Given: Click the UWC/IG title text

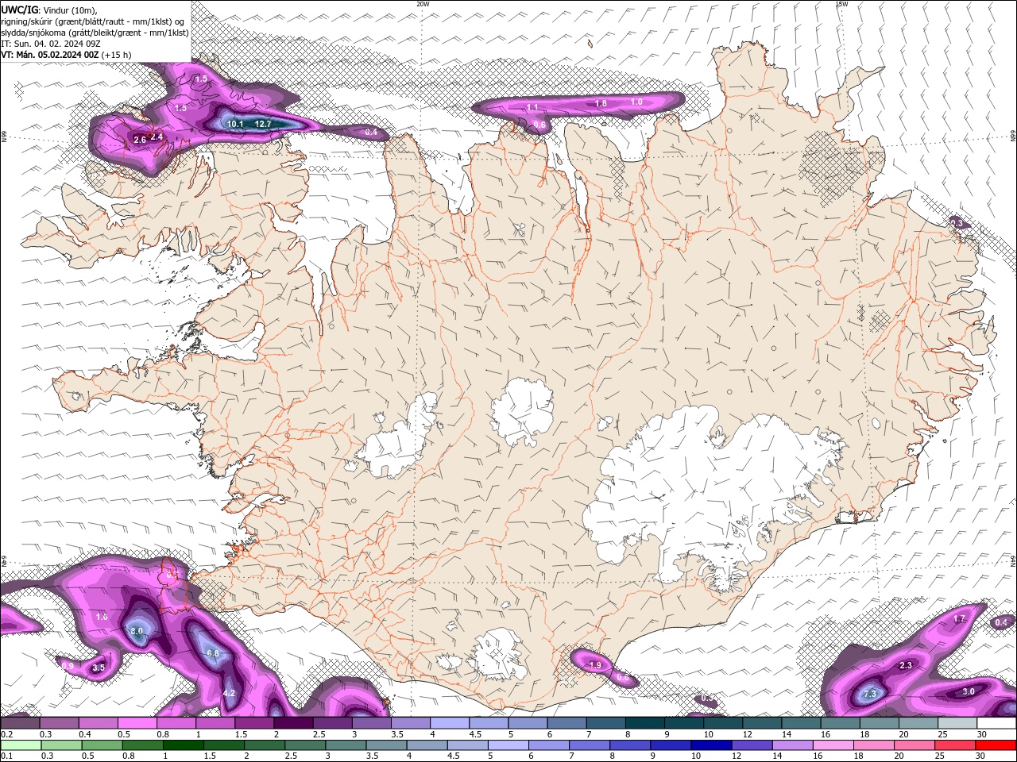Looking at the screenshot, I should (19, 10).
